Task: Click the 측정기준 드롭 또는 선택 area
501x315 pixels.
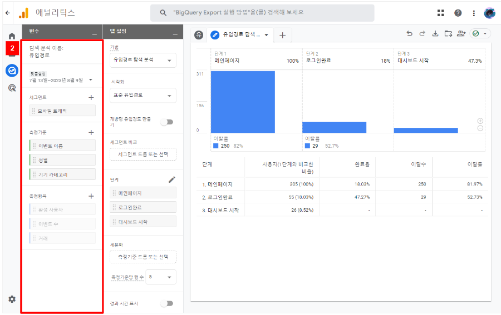Action: [x=143, y=257]
